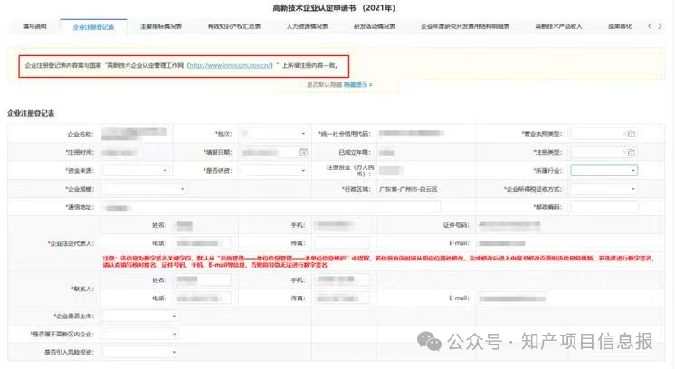Click the 通信地址 input field
The image size is (675, 369).
coord(271,207)
